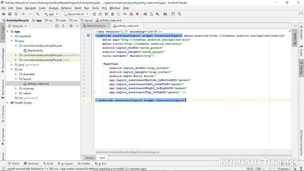
Task: Toggle the Build Variants side tab
Action: pyautogui.click(x=3, y=89)
